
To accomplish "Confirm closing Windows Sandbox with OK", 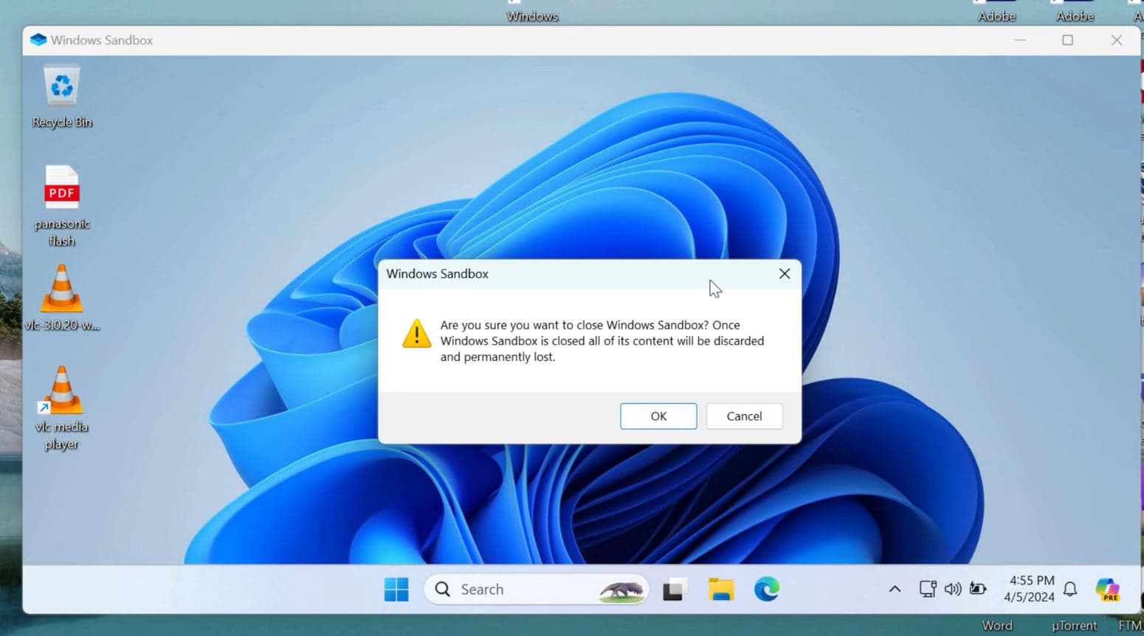I will (658, 416).
